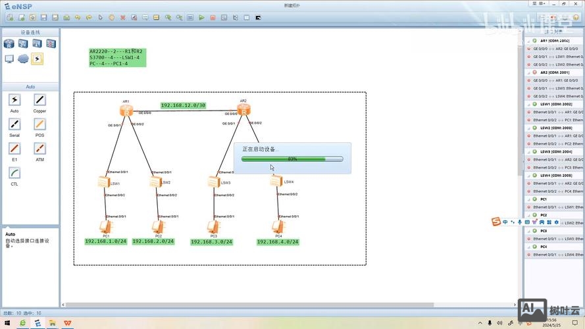Select the PC2 entry in interface list
585x329 pixels.
543,215
